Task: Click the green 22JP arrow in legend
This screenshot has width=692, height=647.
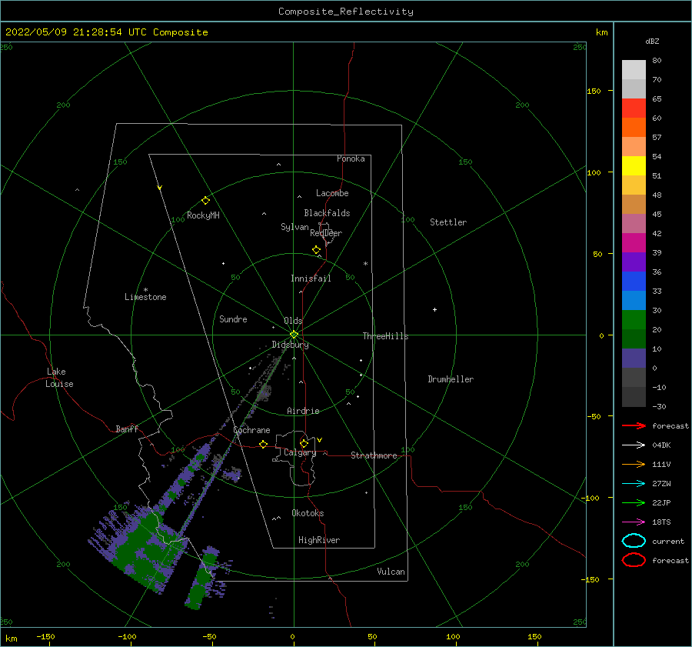Action: [634, 502]
